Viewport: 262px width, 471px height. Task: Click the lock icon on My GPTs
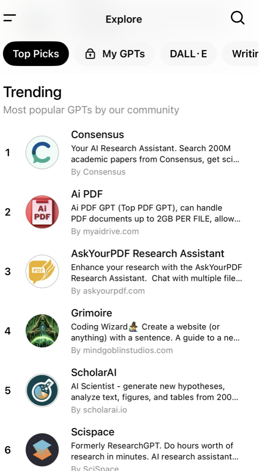90,54
